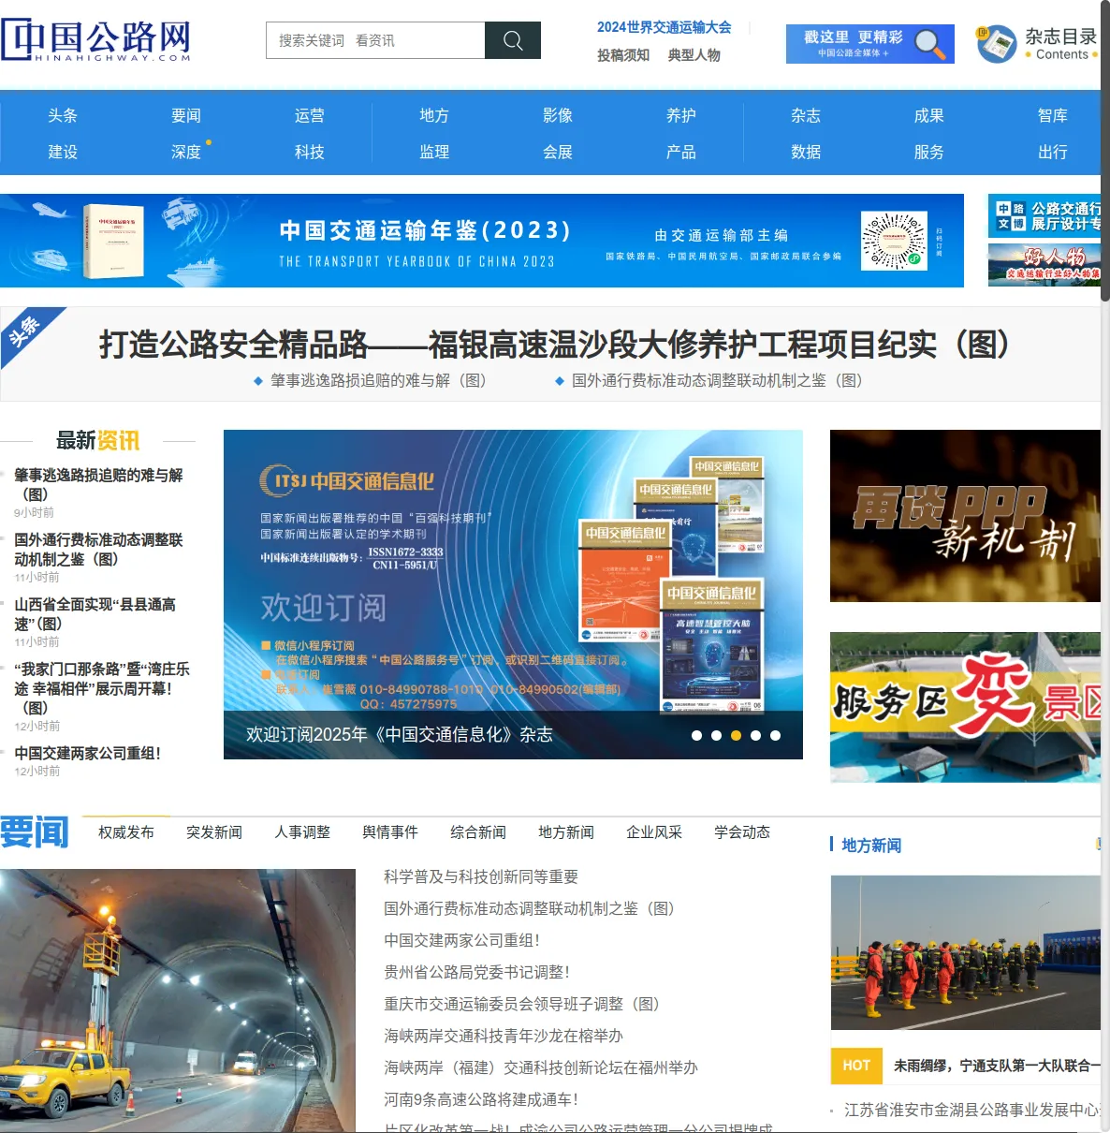1110x1133 pixels.
Task: Select 运营 in the navigation menu
Action: coord(310,115)
